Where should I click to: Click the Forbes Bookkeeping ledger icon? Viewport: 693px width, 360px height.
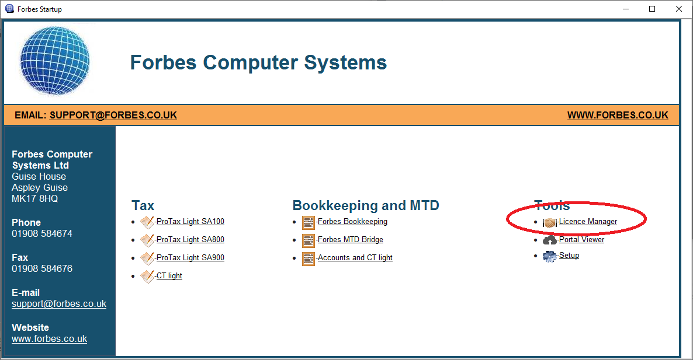pos(309,222)
